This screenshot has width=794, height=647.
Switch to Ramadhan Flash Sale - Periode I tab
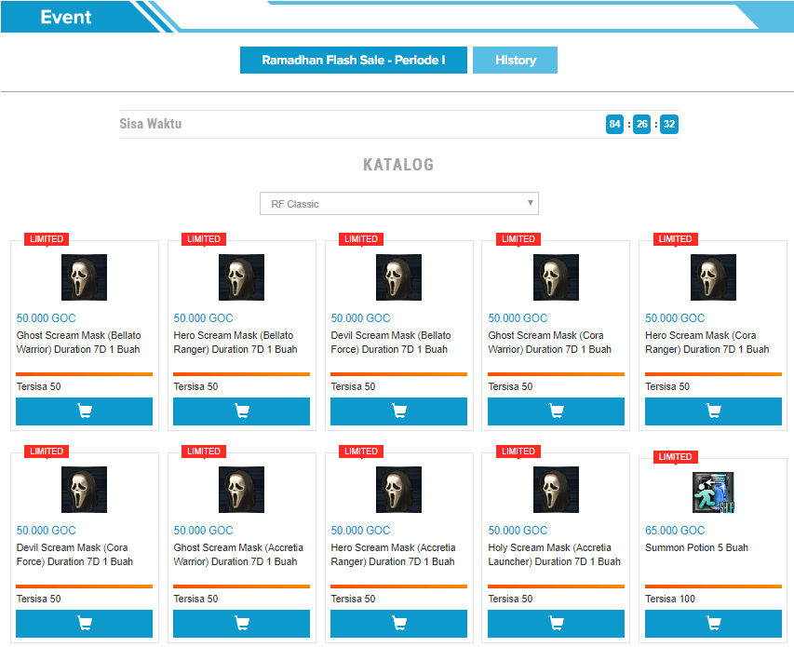pyautogui.click(x=354, y=61)
